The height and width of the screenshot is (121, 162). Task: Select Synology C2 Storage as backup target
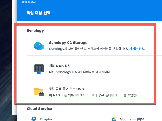coord(94,46)
